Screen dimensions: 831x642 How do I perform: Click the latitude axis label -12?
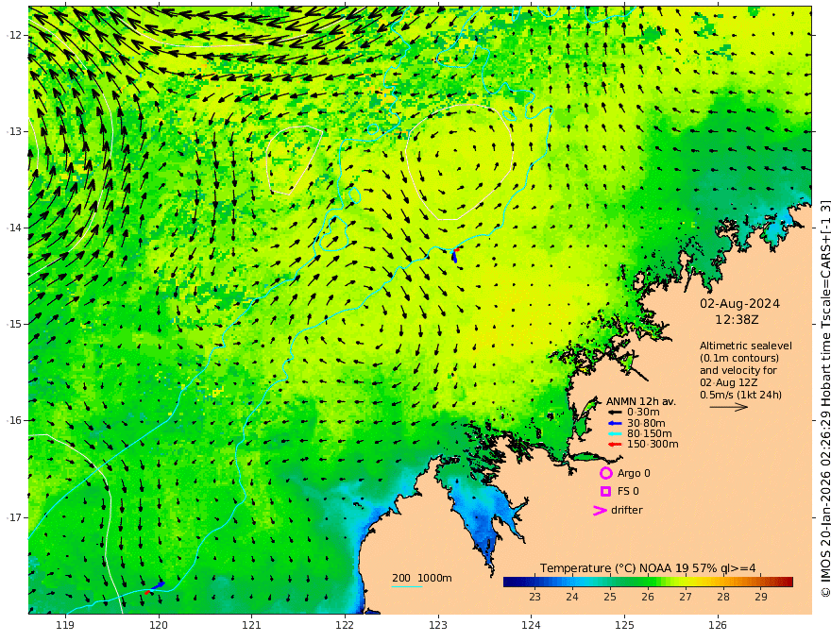coord(14,35)
